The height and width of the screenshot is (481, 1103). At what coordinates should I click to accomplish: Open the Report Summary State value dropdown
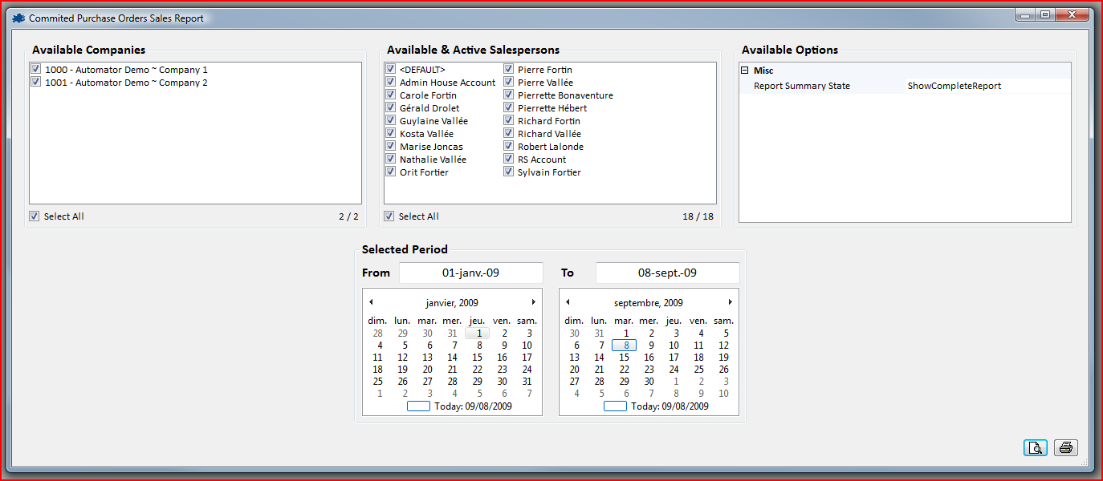(987, 86)
